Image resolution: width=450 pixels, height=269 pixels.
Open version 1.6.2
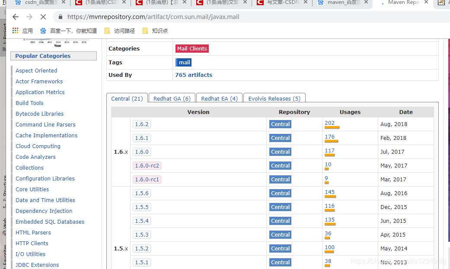point(142,124)
